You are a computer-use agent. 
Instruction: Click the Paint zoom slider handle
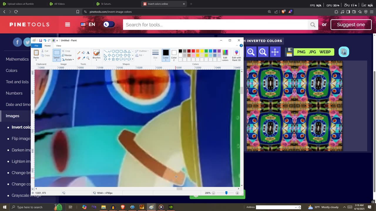pos(226,193)
